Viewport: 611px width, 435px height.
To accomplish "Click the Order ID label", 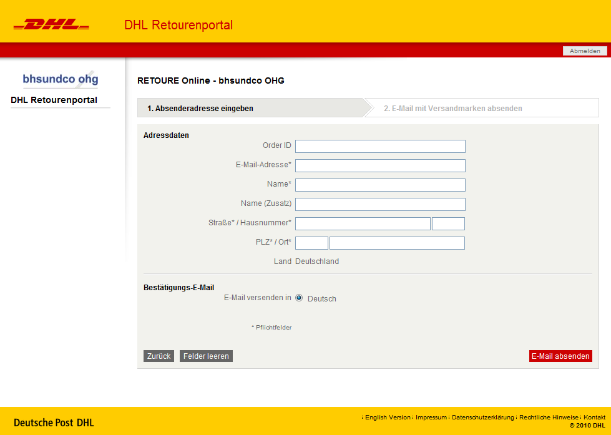I will pyautogui.click(x=276, y=145).
